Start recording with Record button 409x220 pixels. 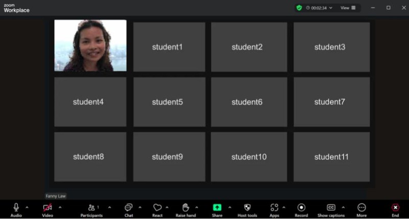point(301,208)
